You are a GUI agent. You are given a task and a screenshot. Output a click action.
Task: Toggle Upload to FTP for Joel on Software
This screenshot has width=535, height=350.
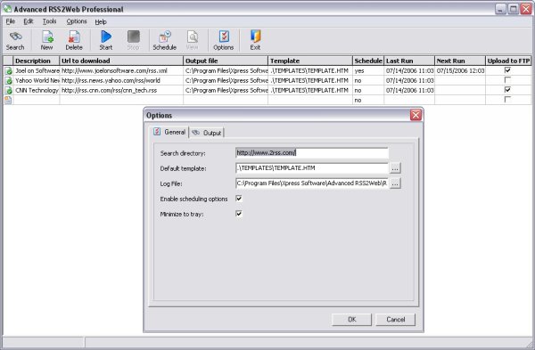507,70
